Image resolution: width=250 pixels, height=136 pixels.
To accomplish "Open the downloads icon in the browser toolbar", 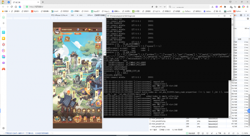I will tap(231, 7).
